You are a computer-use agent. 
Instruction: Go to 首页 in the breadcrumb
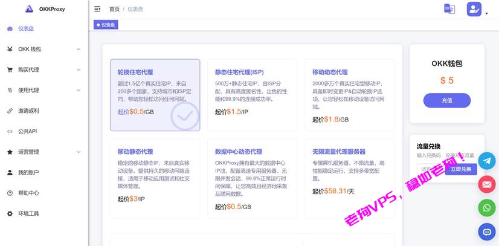(114, 9)
